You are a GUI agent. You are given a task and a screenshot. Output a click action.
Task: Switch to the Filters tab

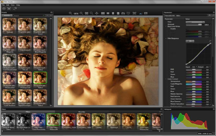click(28, 112)
